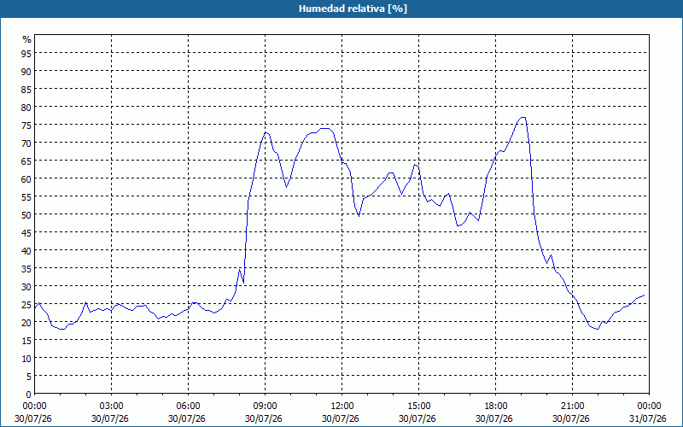Click the 30/07/26 date under 21:00

pos(570,418)
